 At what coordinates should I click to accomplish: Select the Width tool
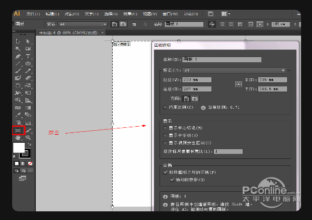pos(18,93)
